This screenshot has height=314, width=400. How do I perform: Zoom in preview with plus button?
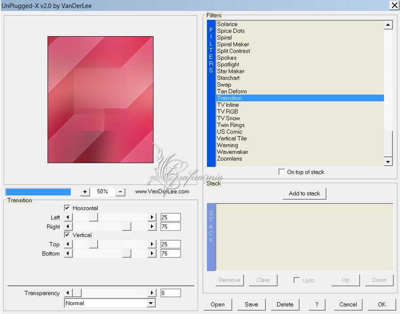85,192
